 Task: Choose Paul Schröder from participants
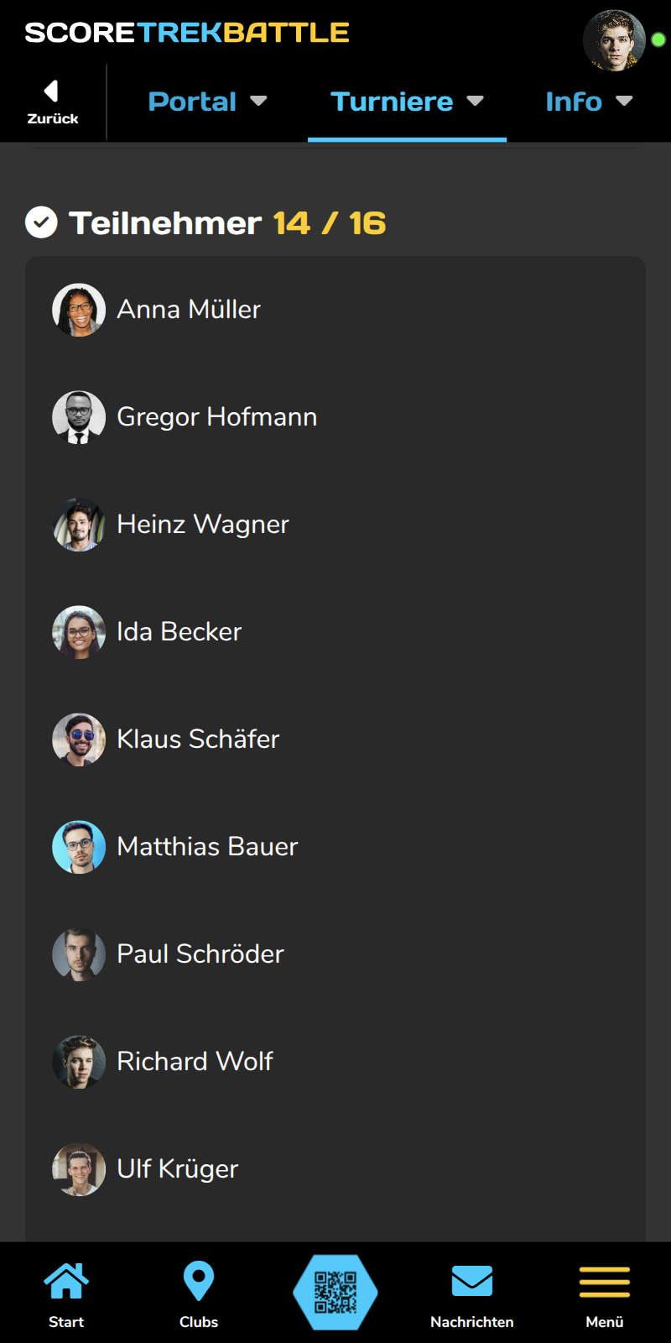(x=200, y=954)
